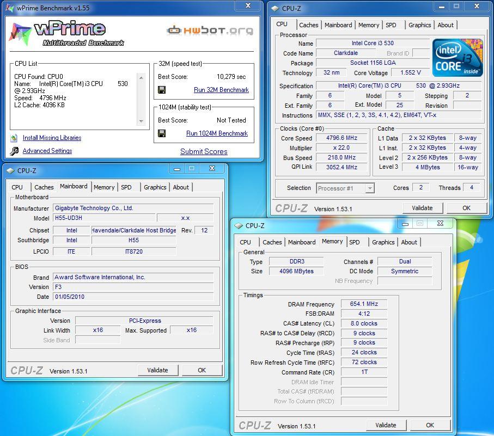Image resolution: width=494 pixels, height=436 pixels.
Task: Click the HWBOT.org logo
Action: [x=210, y=30]
